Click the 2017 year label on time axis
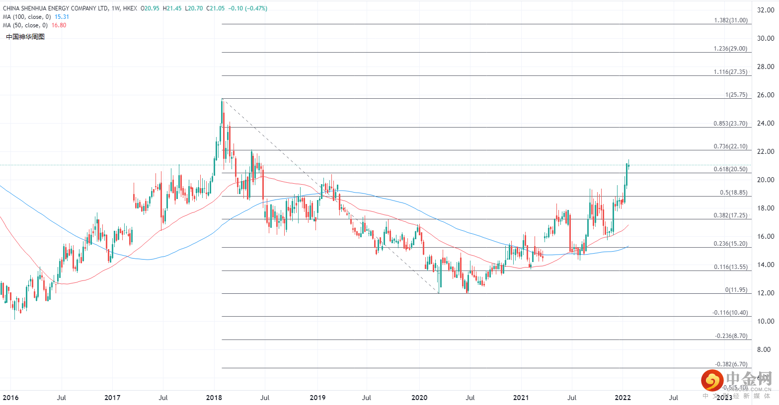 (x=112, y=398)
